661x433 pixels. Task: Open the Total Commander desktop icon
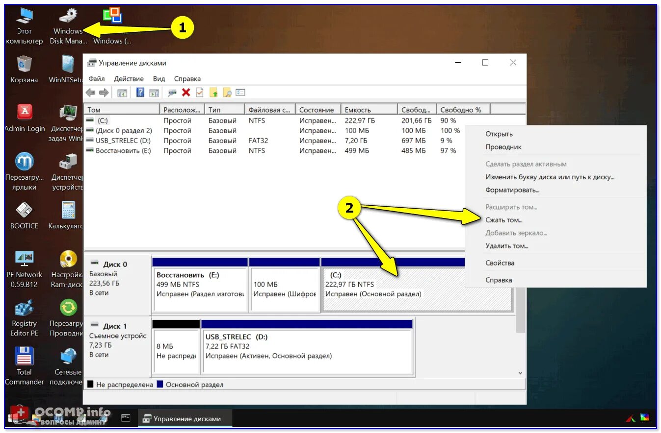(x=24, y=366)
